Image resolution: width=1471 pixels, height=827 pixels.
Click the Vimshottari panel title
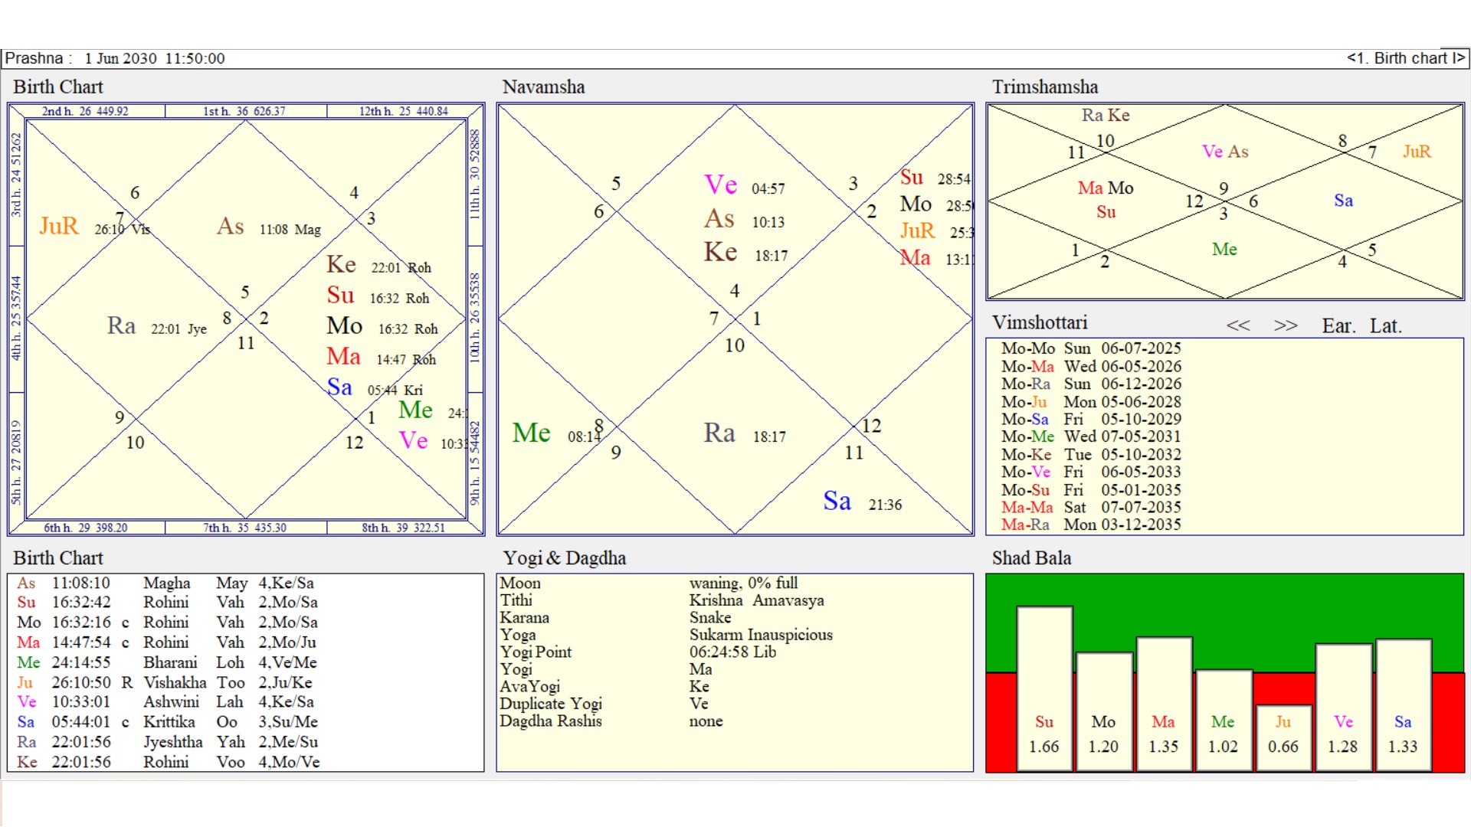click(1040, 322)
